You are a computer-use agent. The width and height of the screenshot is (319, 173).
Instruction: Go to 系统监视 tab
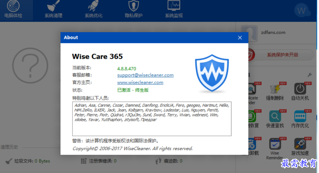174,10
